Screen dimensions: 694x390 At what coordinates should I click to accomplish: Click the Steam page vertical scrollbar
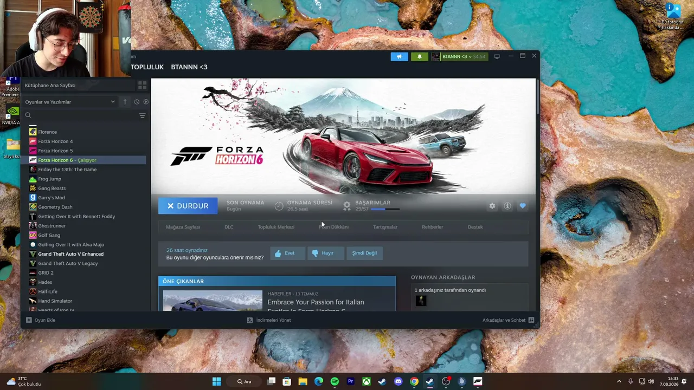[x=537, y=96]
